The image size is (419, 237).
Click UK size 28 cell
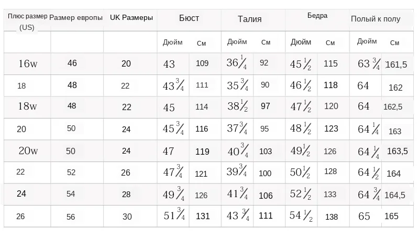pyautogui.click(x=126, y=194)
